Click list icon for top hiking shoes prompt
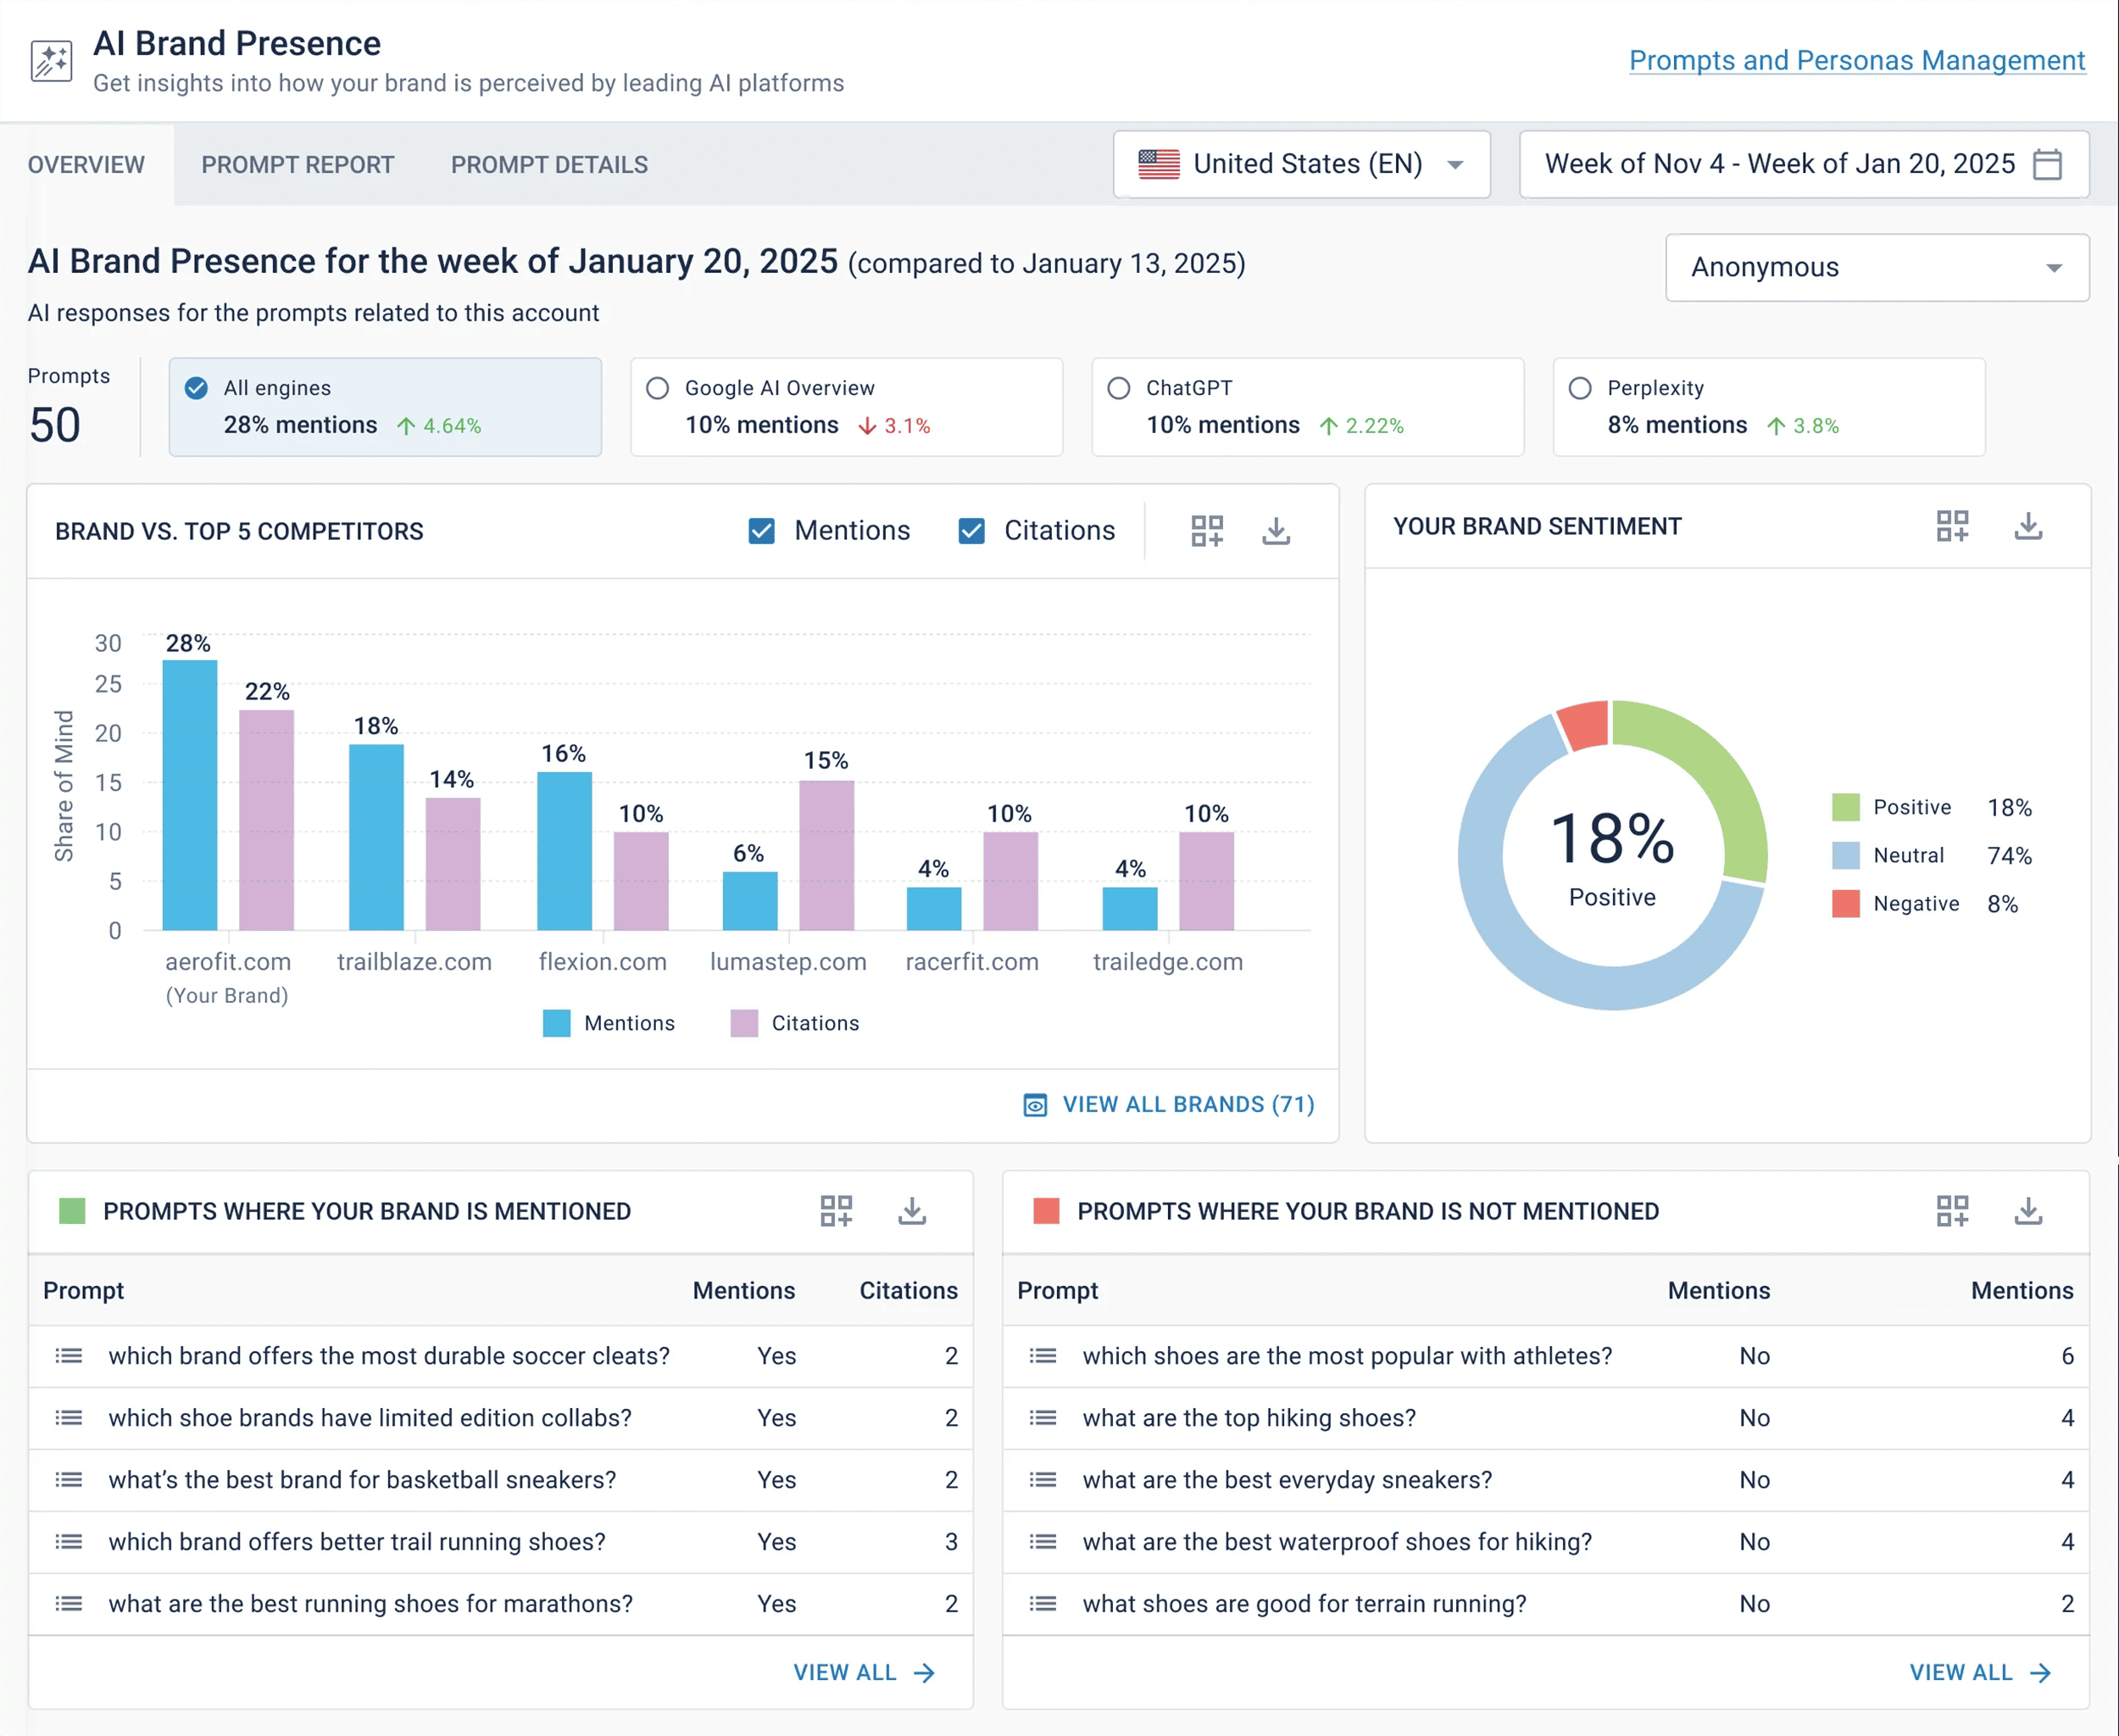The width and height of the screenshot is (2119, 1736). pyautogui.click(x=1043, y=1418)
